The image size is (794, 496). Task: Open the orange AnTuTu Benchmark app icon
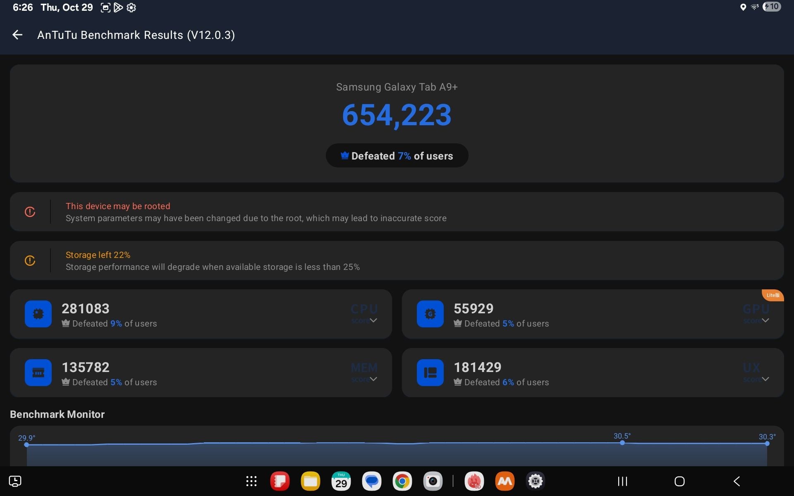coord(505,481)
